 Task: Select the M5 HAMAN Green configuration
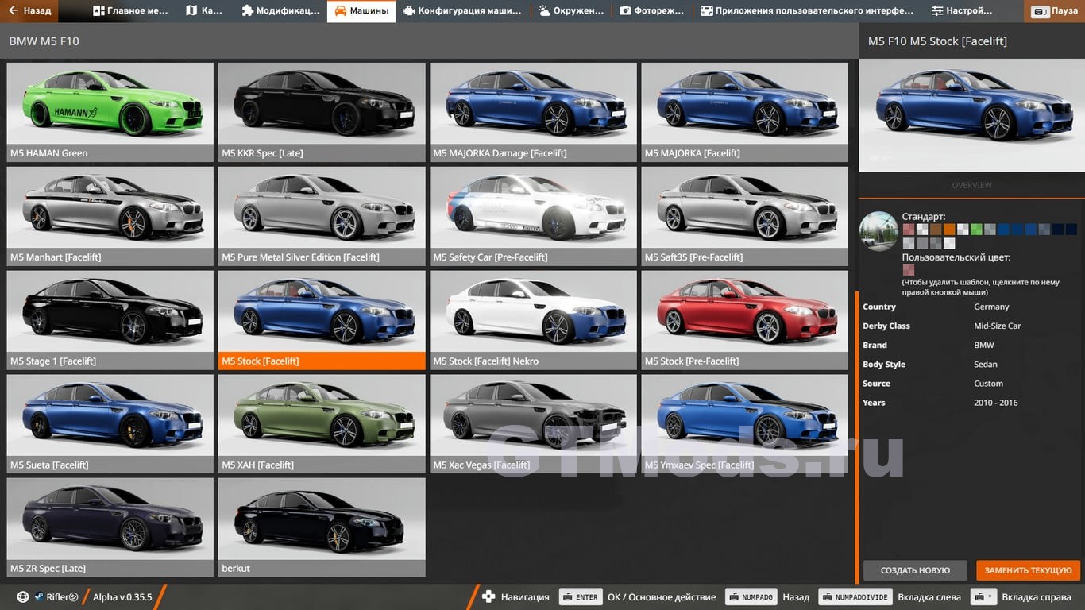click(x=110, y=112)
